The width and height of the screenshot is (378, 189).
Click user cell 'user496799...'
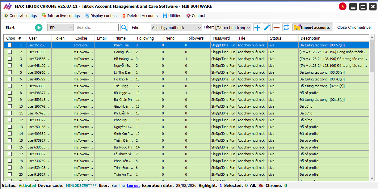(39, 79)
